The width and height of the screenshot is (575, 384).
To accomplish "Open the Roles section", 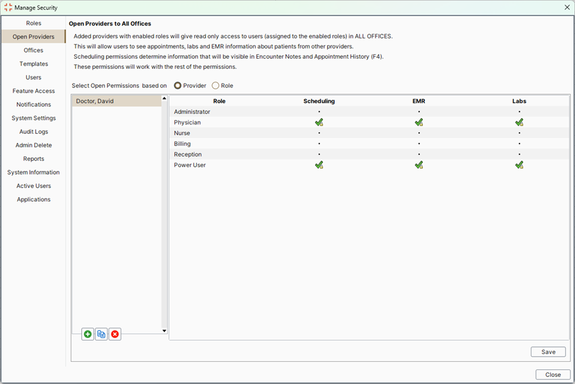I will [x=33, y=23].
